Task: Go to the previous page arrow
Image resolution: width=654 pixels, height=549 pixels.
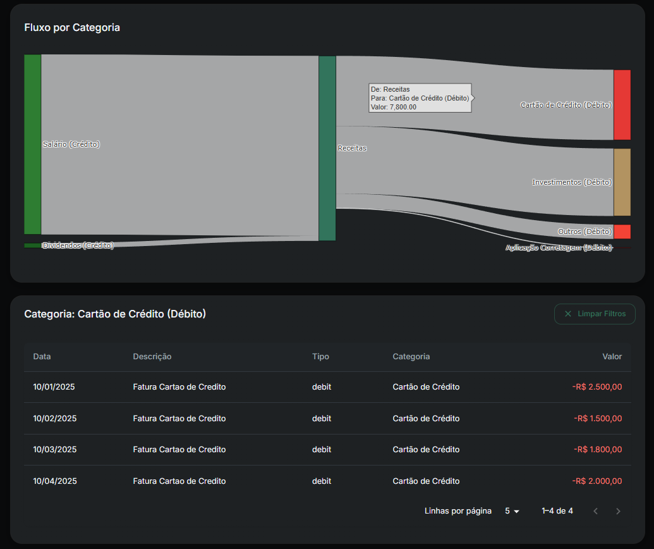Action: 595,511
